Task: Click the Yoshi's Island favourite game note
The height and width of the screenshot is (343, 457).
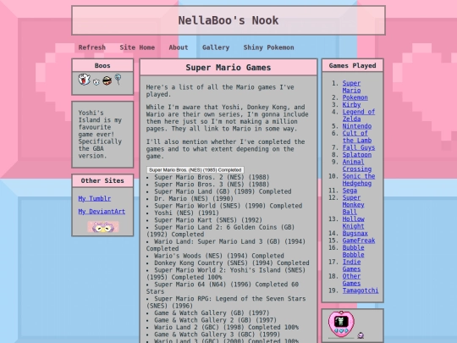Action: point(100,134)
